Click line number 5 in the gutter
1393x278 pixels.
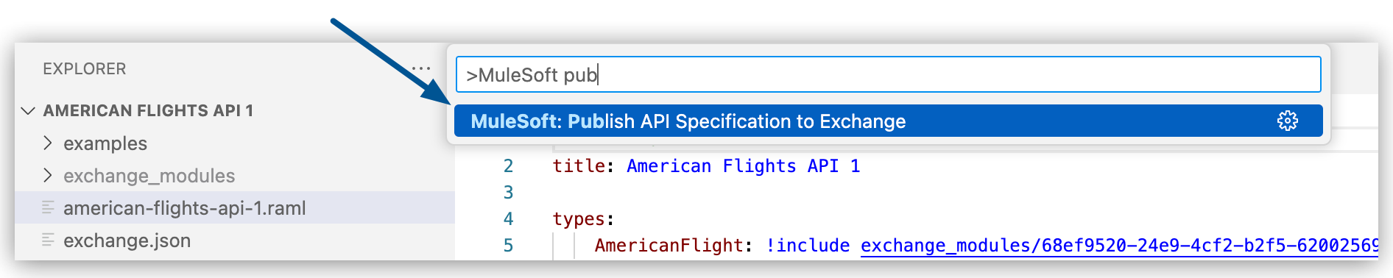tap(508, 246)
